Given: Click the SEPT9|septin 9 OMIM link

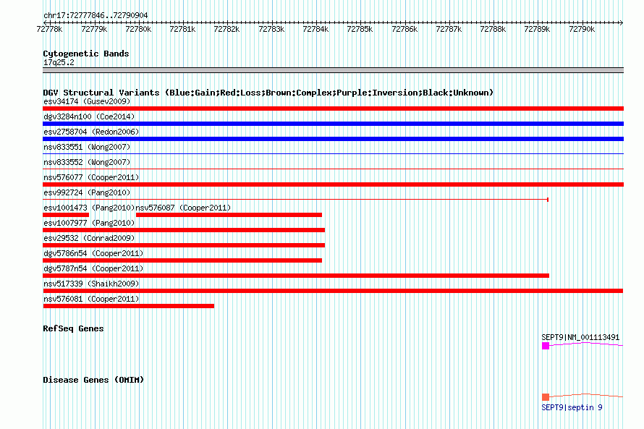Looking at the screenshot, I should point(572,407).
